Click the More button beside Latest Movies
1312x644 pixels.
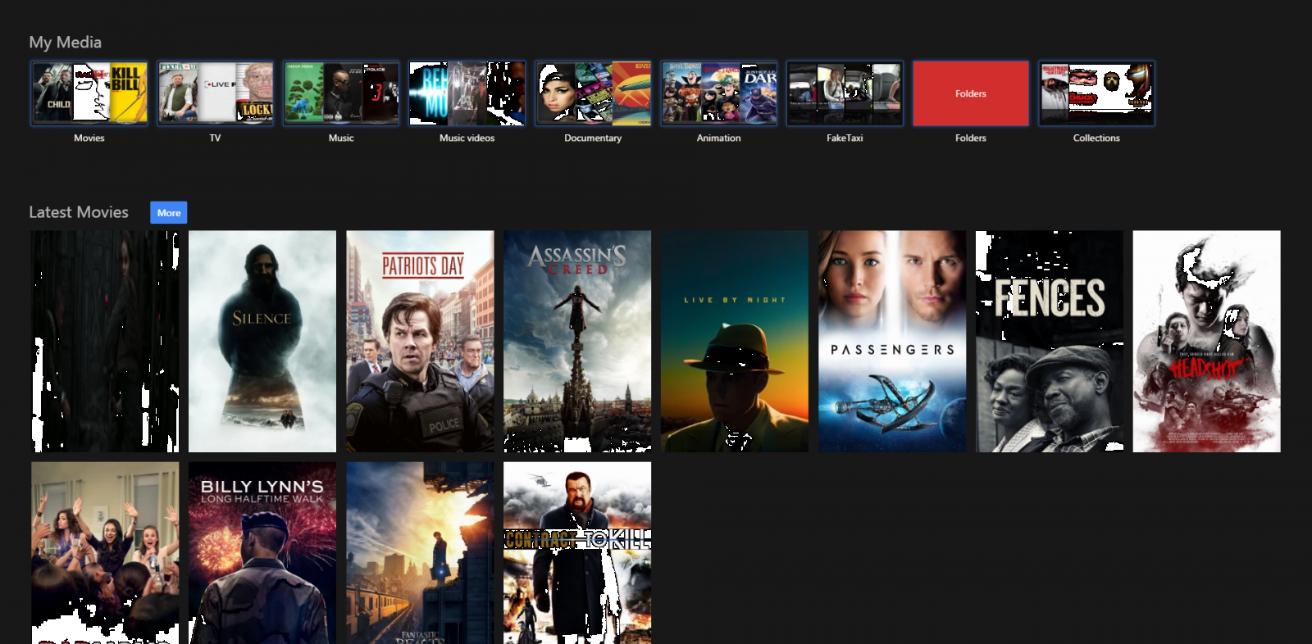pyautogui.click(x=169, y=213)
